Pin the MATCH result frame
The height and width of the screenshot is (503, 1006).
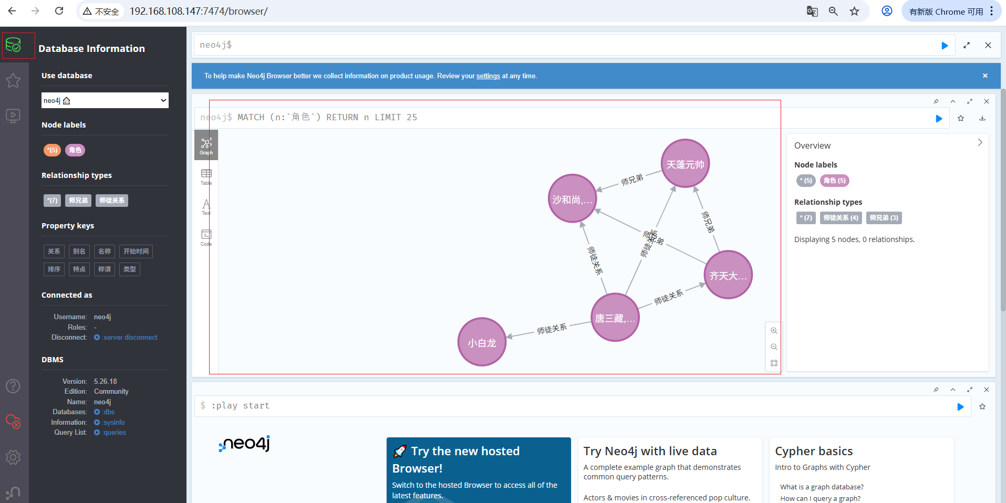point(936,101)
